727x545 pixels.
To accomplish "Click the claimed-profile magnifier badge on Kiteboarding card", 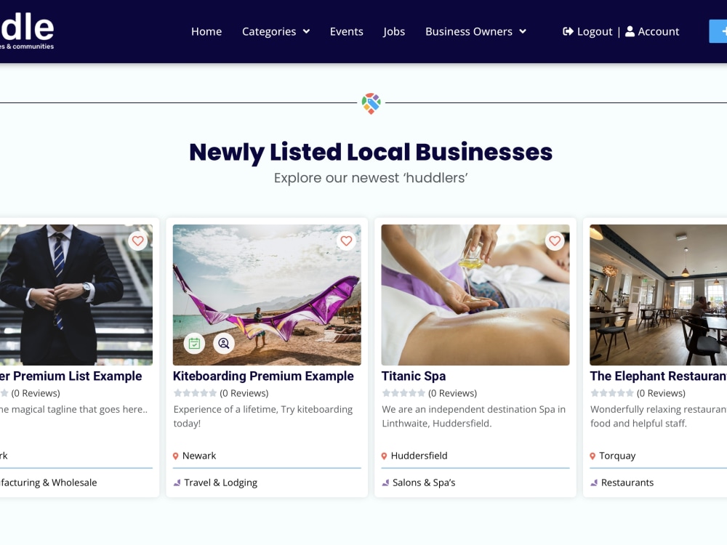I will [x=224, y=343].
